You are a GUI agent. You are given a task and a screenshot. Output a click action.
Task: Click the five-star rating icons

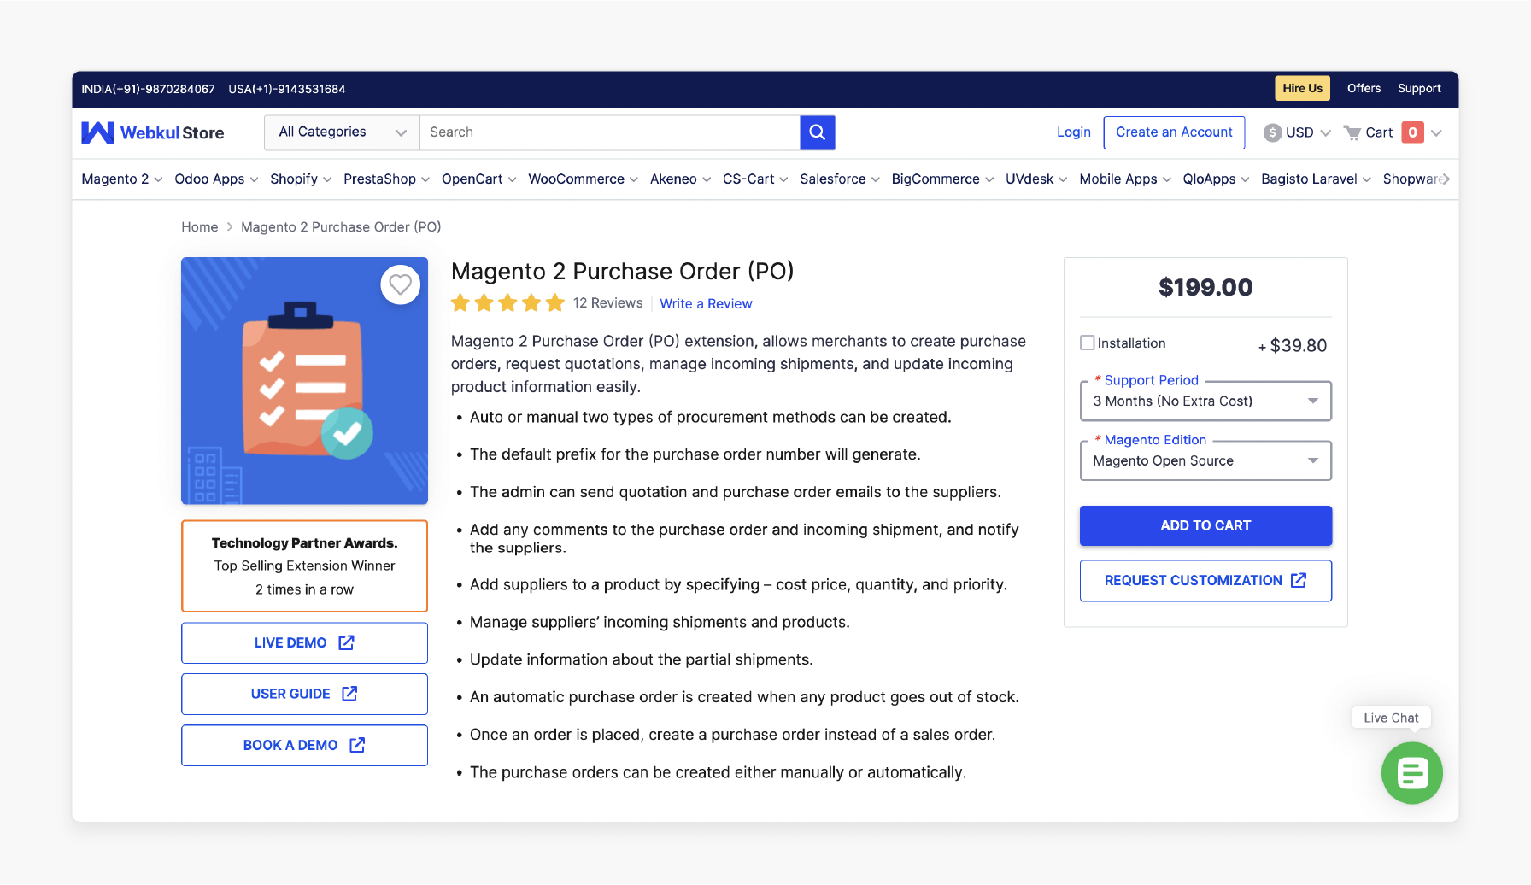508,302
